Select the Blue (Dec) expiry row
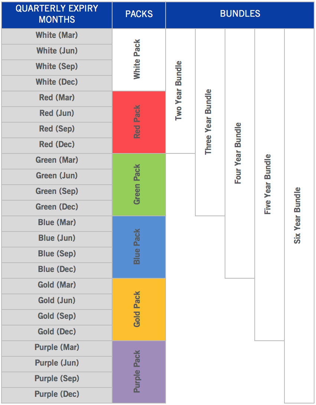 click(57, 269)
